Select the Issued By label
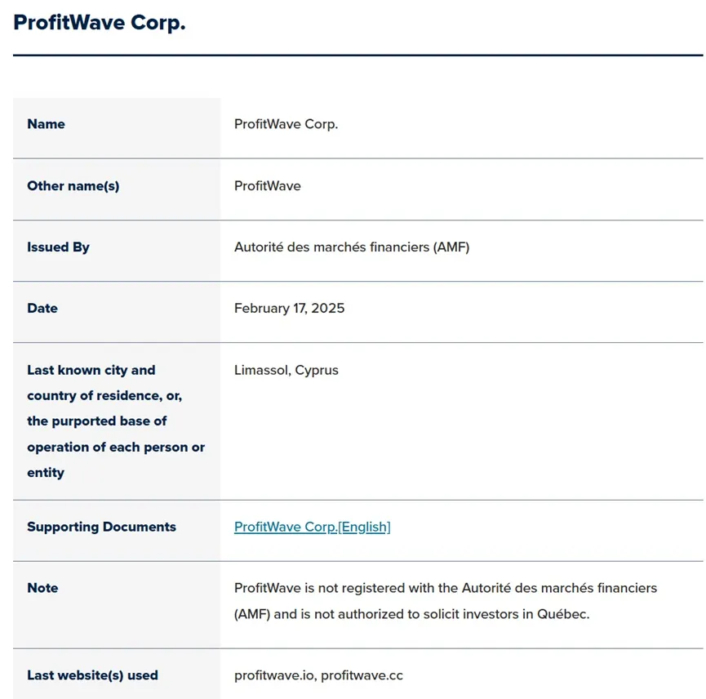Image resolution: width=706 pixels, height=699 pixels. pos(58,247)
